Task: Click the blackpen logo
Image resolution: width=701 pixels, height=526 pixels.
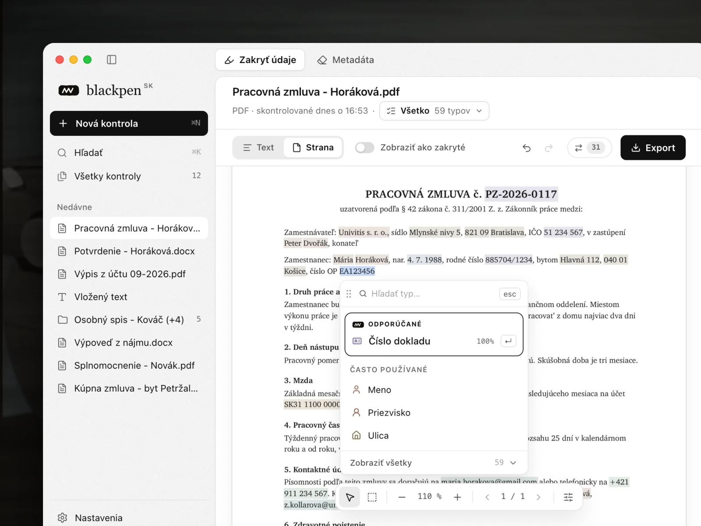Action: (106, 90)
